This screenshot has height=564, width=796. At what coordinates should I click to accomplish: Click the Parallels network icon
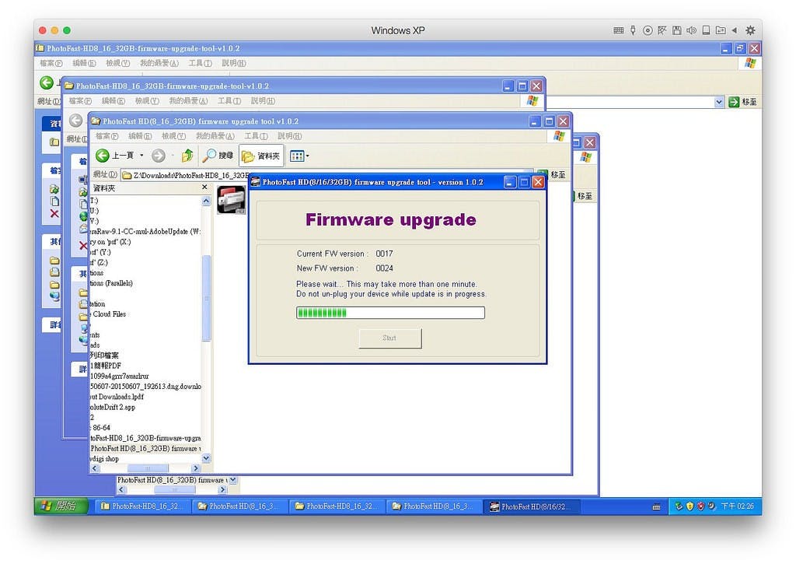[x=662, y=30]
